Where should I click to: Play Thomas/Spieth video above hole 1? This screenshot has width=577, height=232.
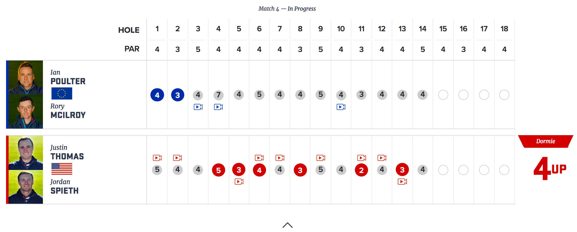pos(157,158)
